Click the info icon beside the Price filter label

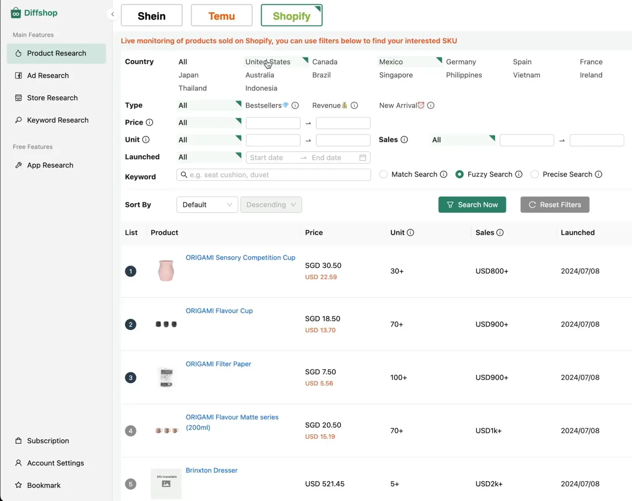pos(149,122)
